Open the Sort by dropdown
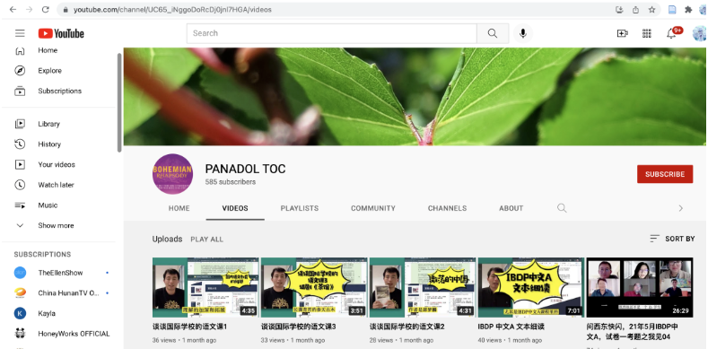Screen dimensions: 708x349 (x=672, y=239)
